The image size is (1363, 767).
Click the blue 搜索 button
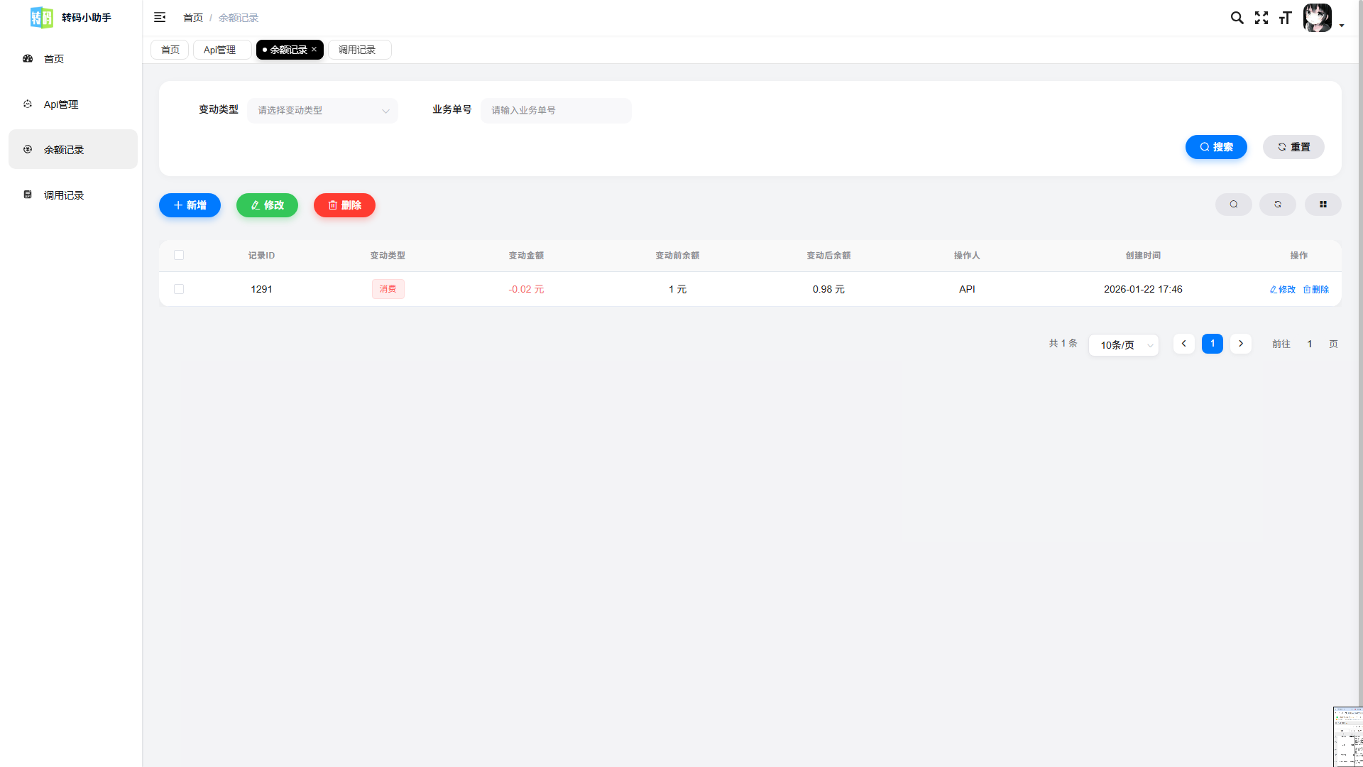tap(1216, 147)
